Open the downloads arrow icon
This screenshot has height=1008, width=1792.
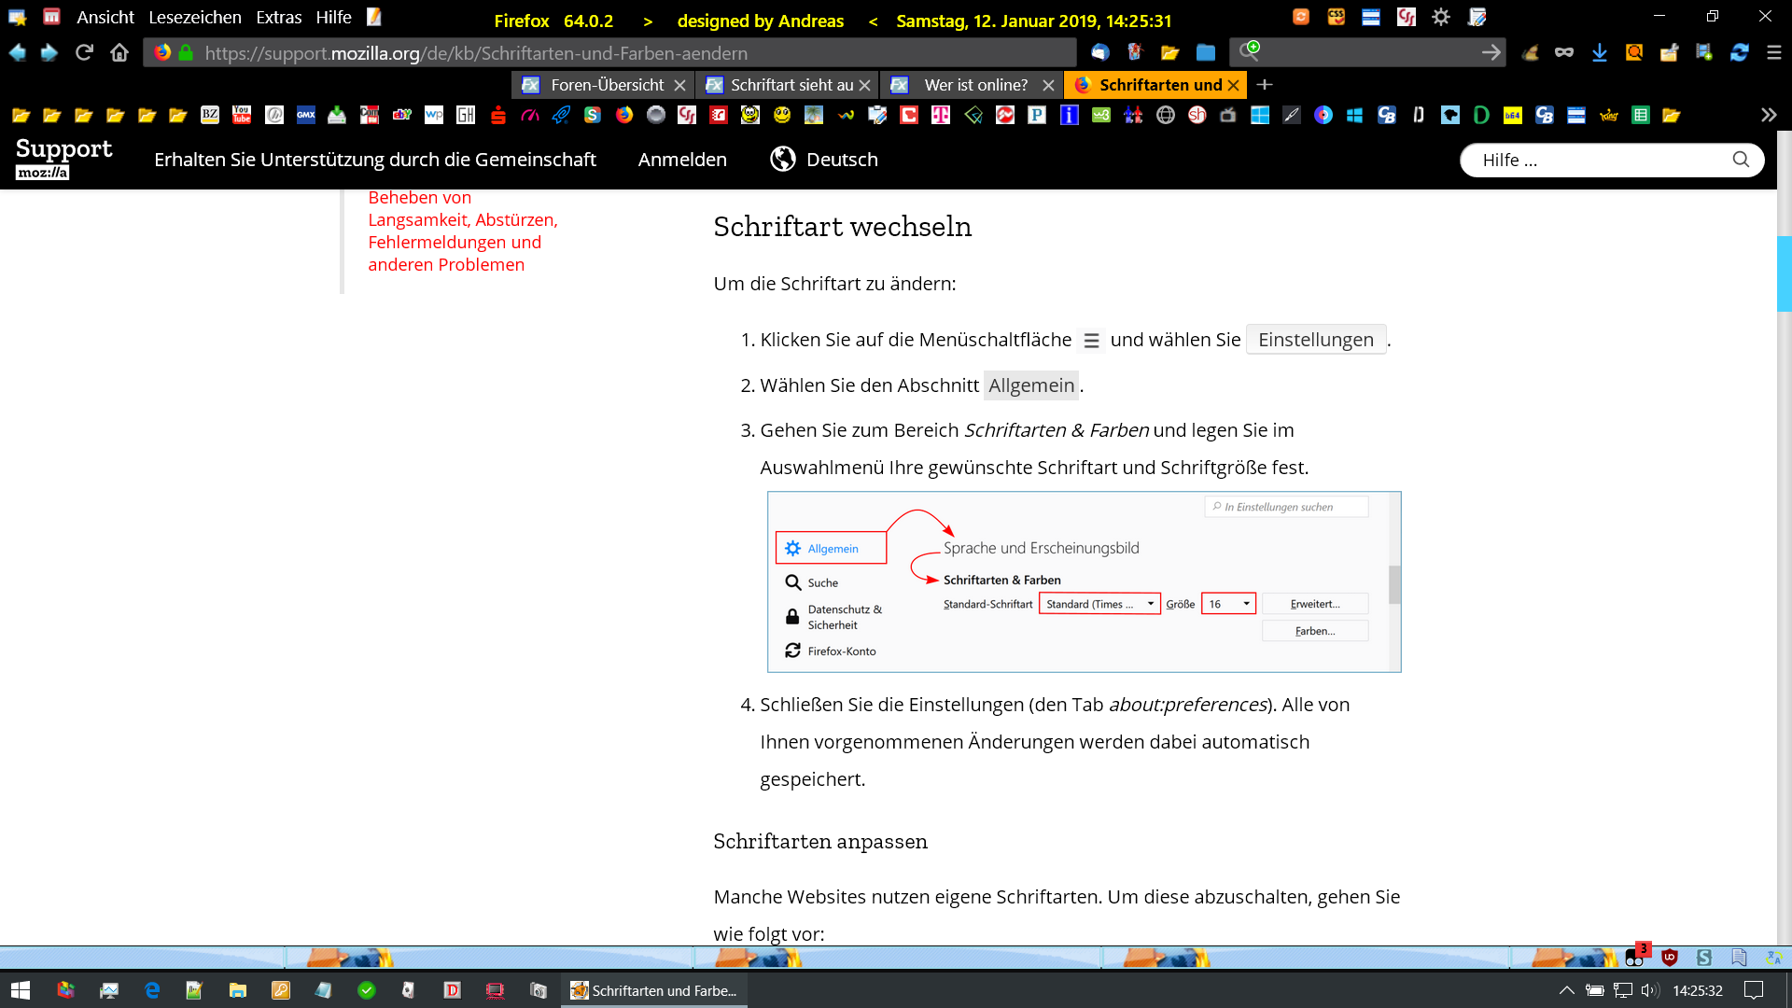(x=1599, y=53)
